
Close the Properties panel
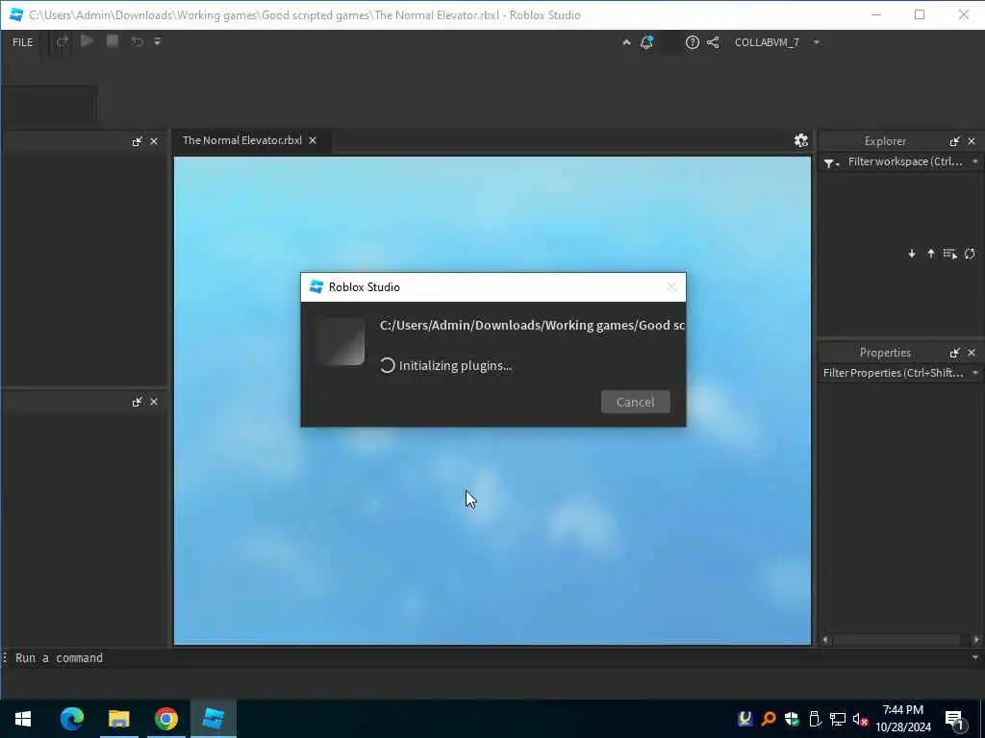[x=972, y=354]
